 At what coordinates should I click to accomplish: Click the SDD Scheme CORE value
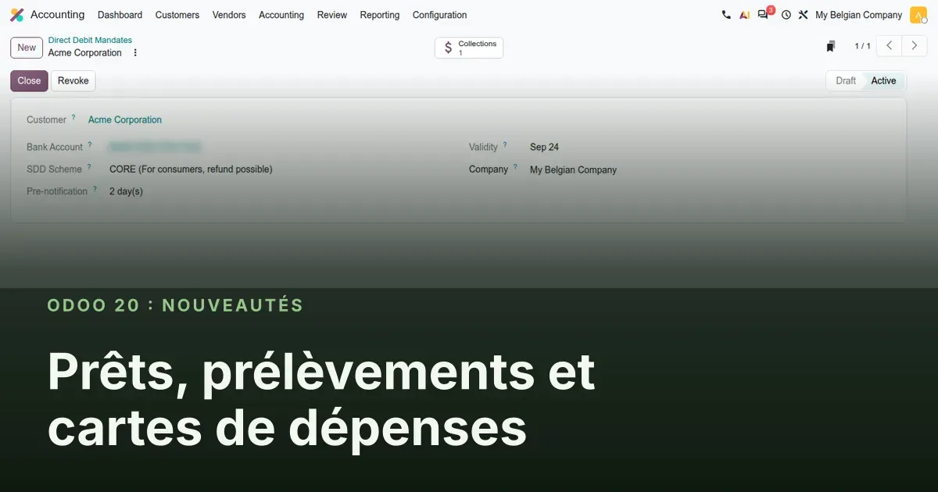tap(191, 169)
